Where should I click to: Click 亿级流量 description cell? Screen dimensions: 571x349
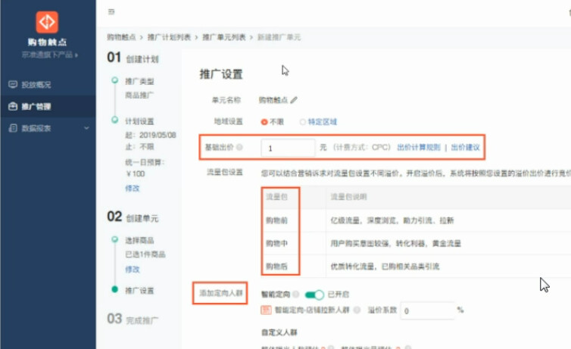(x=392, y=220)
